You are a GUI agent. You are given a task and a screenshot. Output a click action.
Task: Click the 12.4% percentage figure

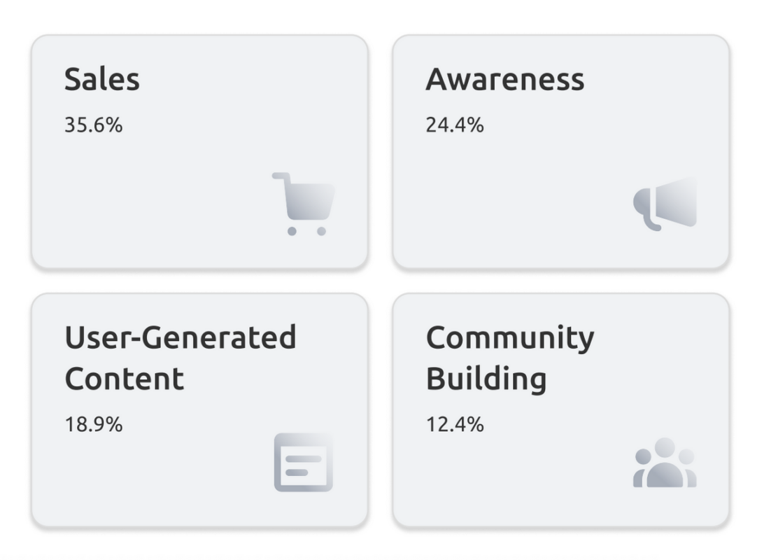pos(455,424)
